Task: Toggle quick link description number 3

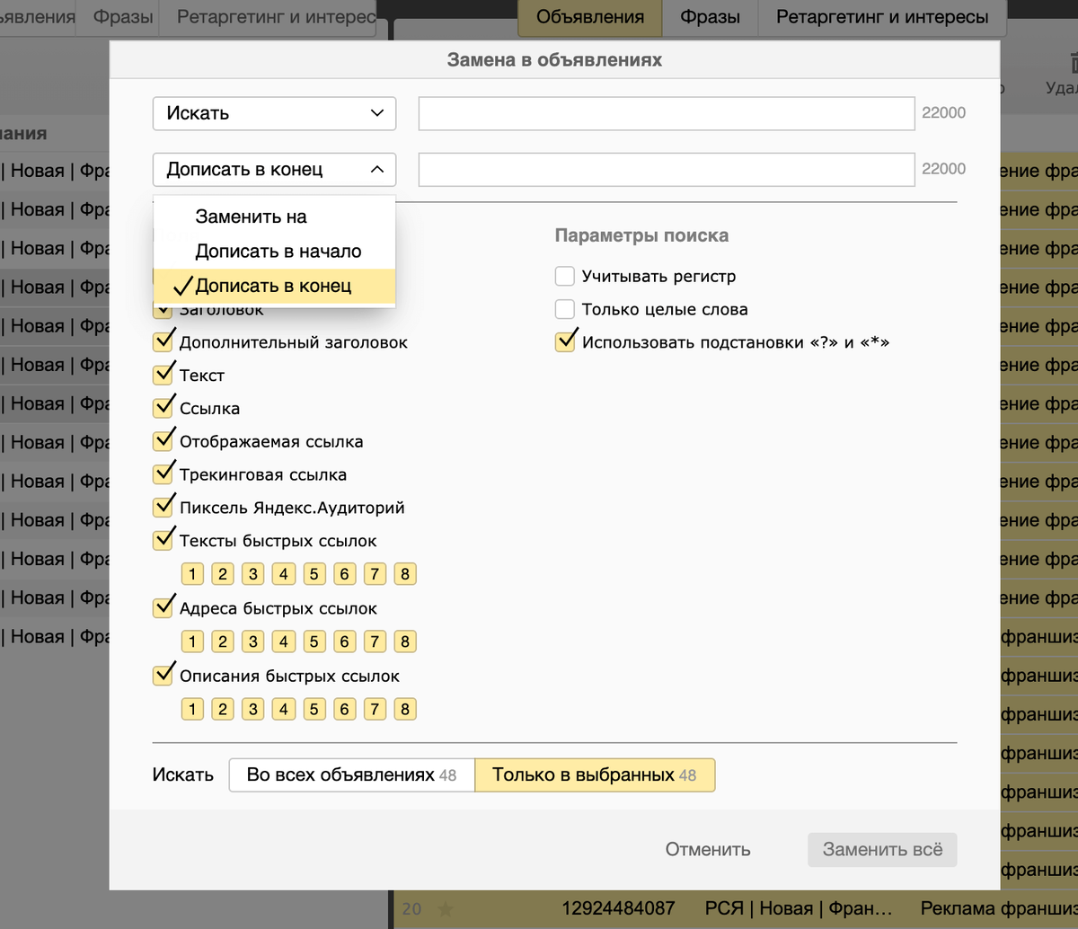Action: click(x=253, y=709)
